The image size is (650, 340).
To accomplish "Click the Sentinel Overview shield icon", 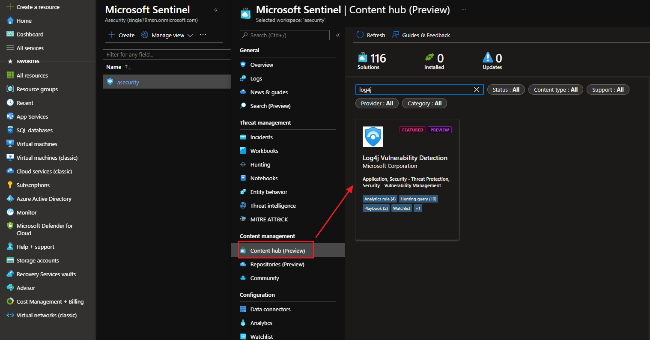I will pyautogui.click(x=243, y=65).
